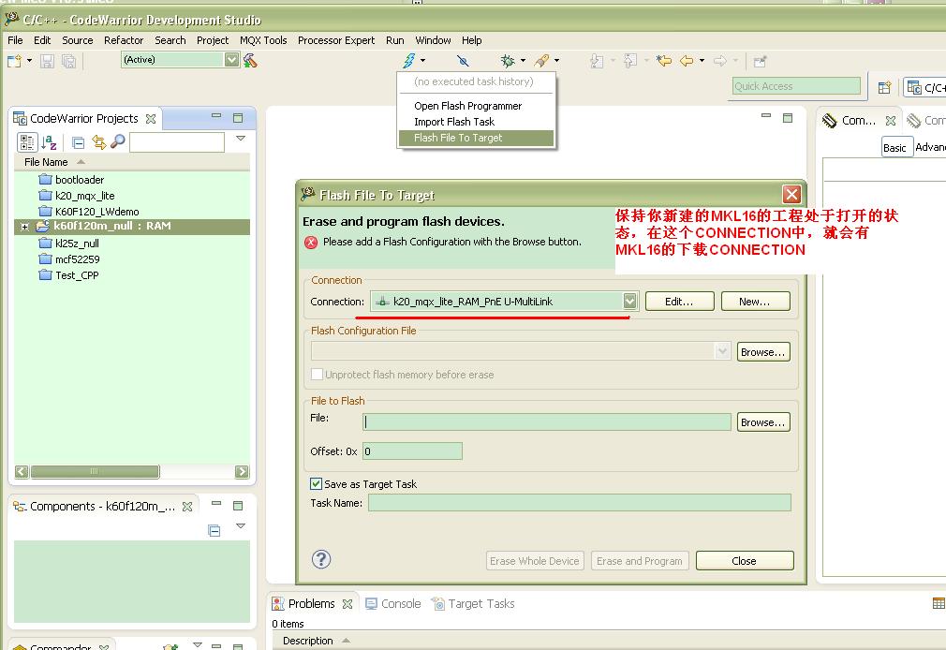Click the File path input field
This screenshot has height=650, width=946.
coord(547,421)
